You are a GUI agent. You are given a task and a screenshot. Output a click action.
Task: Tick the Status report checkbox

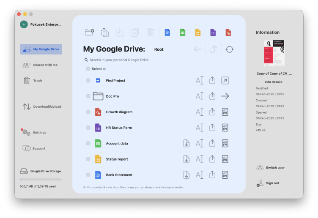click(x=88, y=159)
